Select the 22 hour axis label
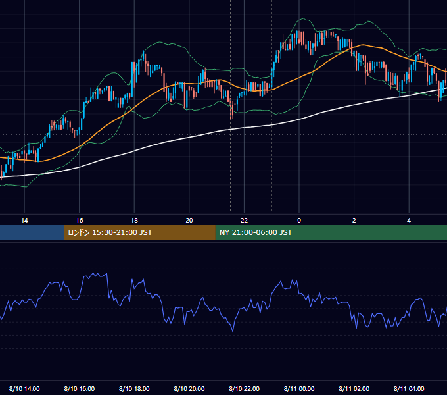This screenshot has height=395, width=447. point(244,221)
